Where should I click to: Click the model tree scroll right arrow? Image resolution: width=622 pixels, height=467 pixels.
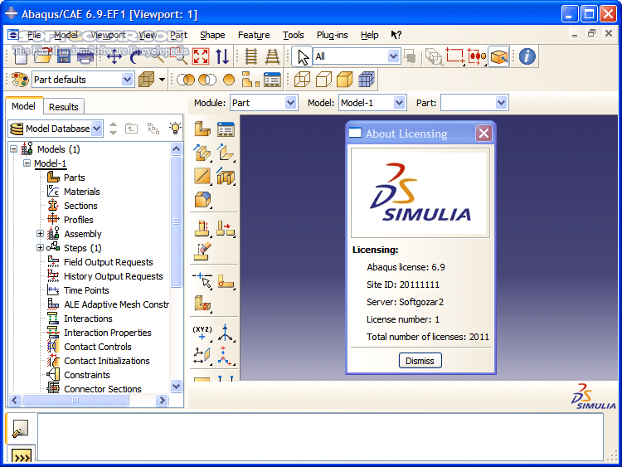[x=162, y=400]
